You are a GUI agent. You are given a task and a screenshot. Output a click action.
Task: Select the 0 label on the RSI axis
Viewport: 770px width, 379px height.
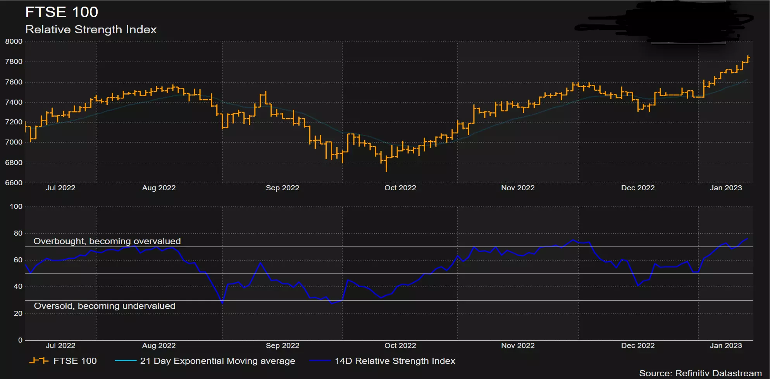pyautogui.click(x=21, y=340)
